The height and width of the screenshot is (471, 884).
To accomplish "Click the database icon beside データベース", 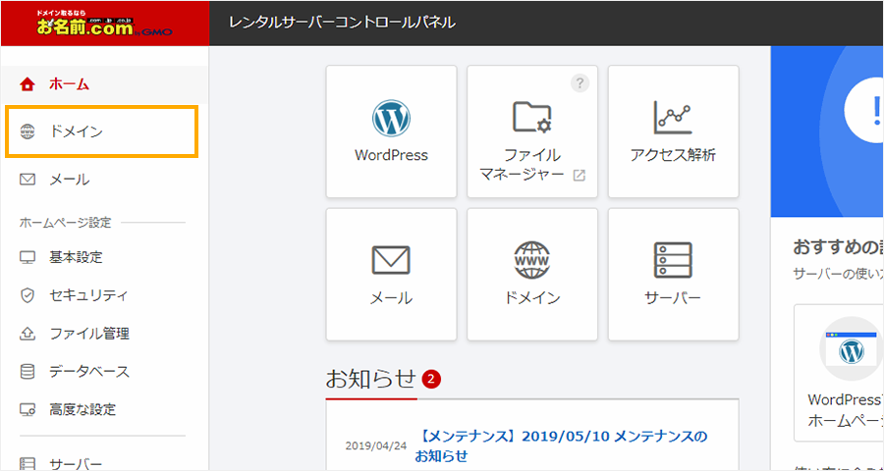I will 28,372.
